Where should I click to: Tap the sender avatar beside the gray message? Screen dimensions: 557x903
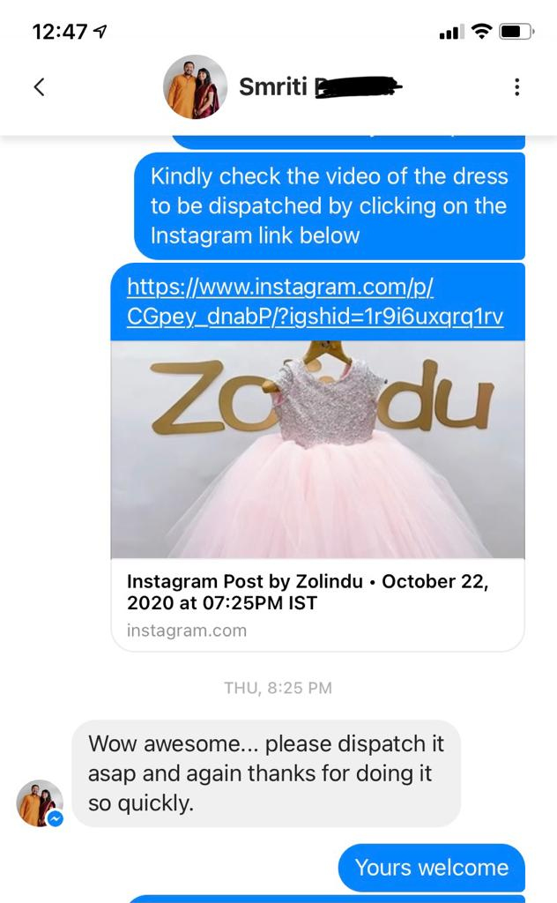[x=39, y=802]
